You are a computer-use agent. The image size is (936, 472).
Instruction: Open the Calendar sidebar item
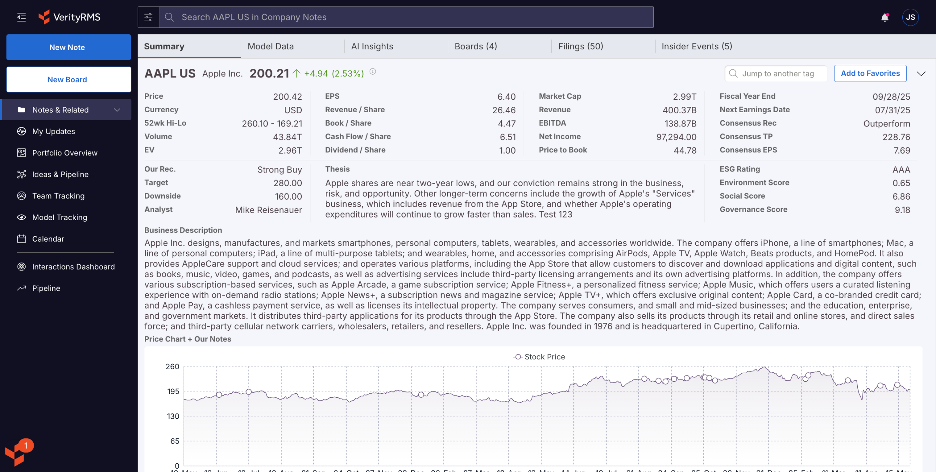click(x=48, y=239)
